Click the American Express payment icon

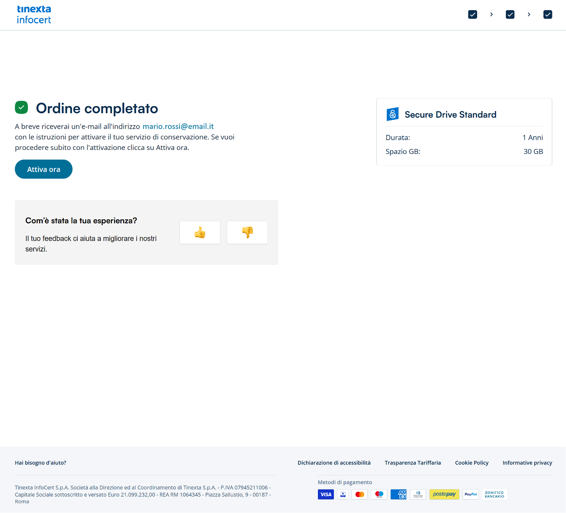click(398, 494)
